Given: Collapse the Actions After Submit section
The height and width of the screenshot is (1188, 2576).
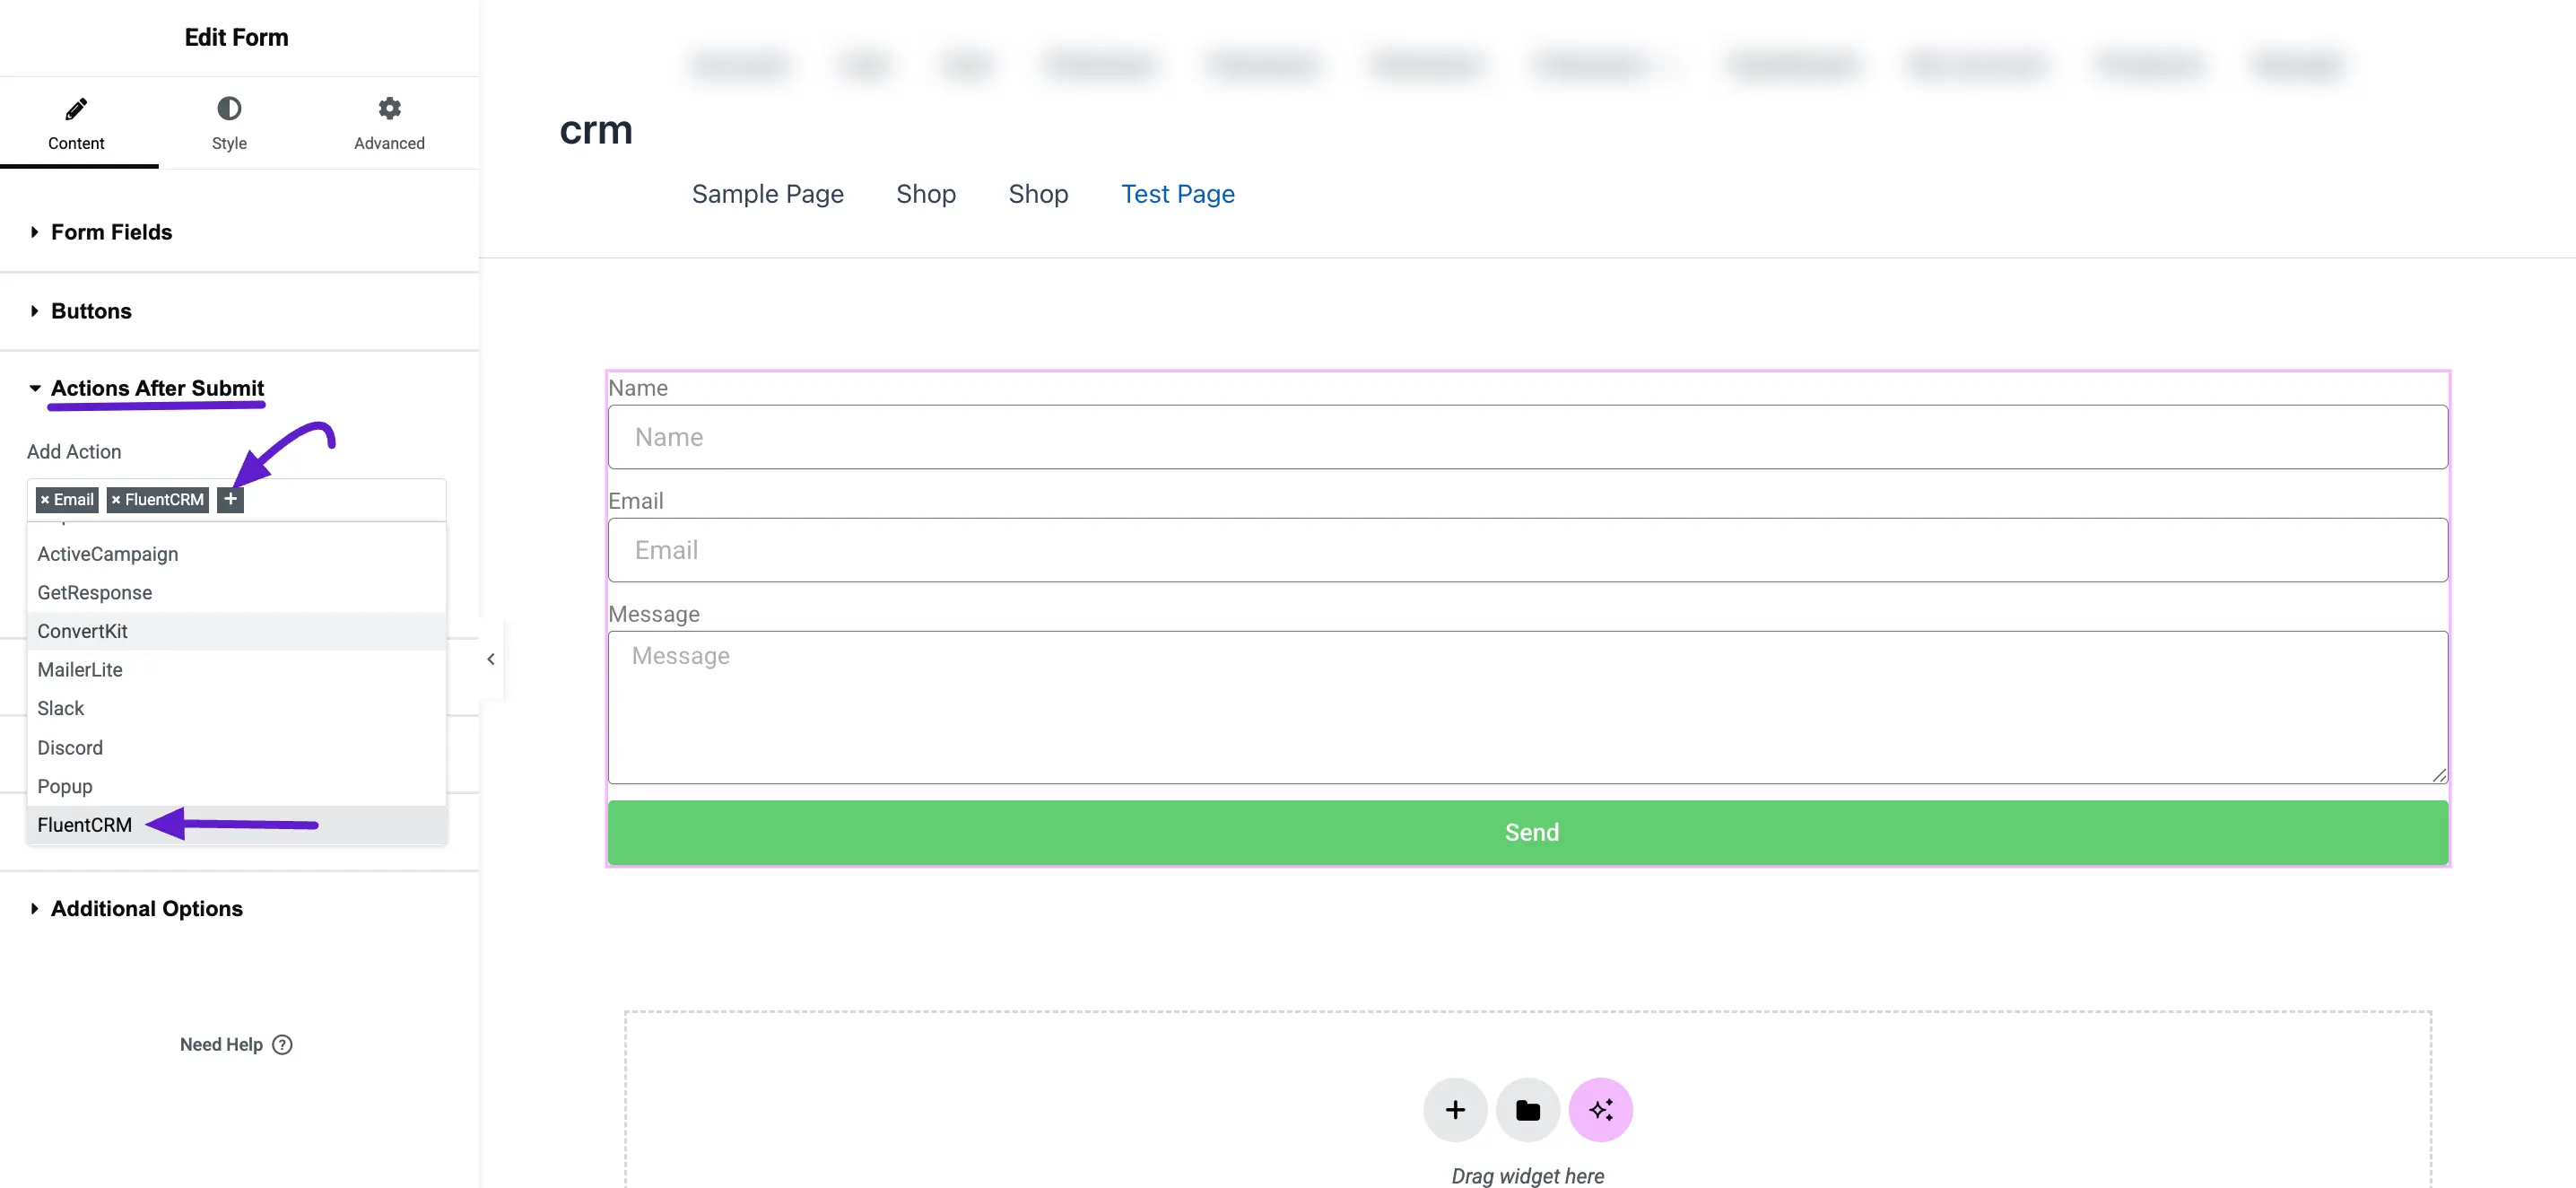Looking at the screenshot, I should pyautogui.click(x=157, y=388).
